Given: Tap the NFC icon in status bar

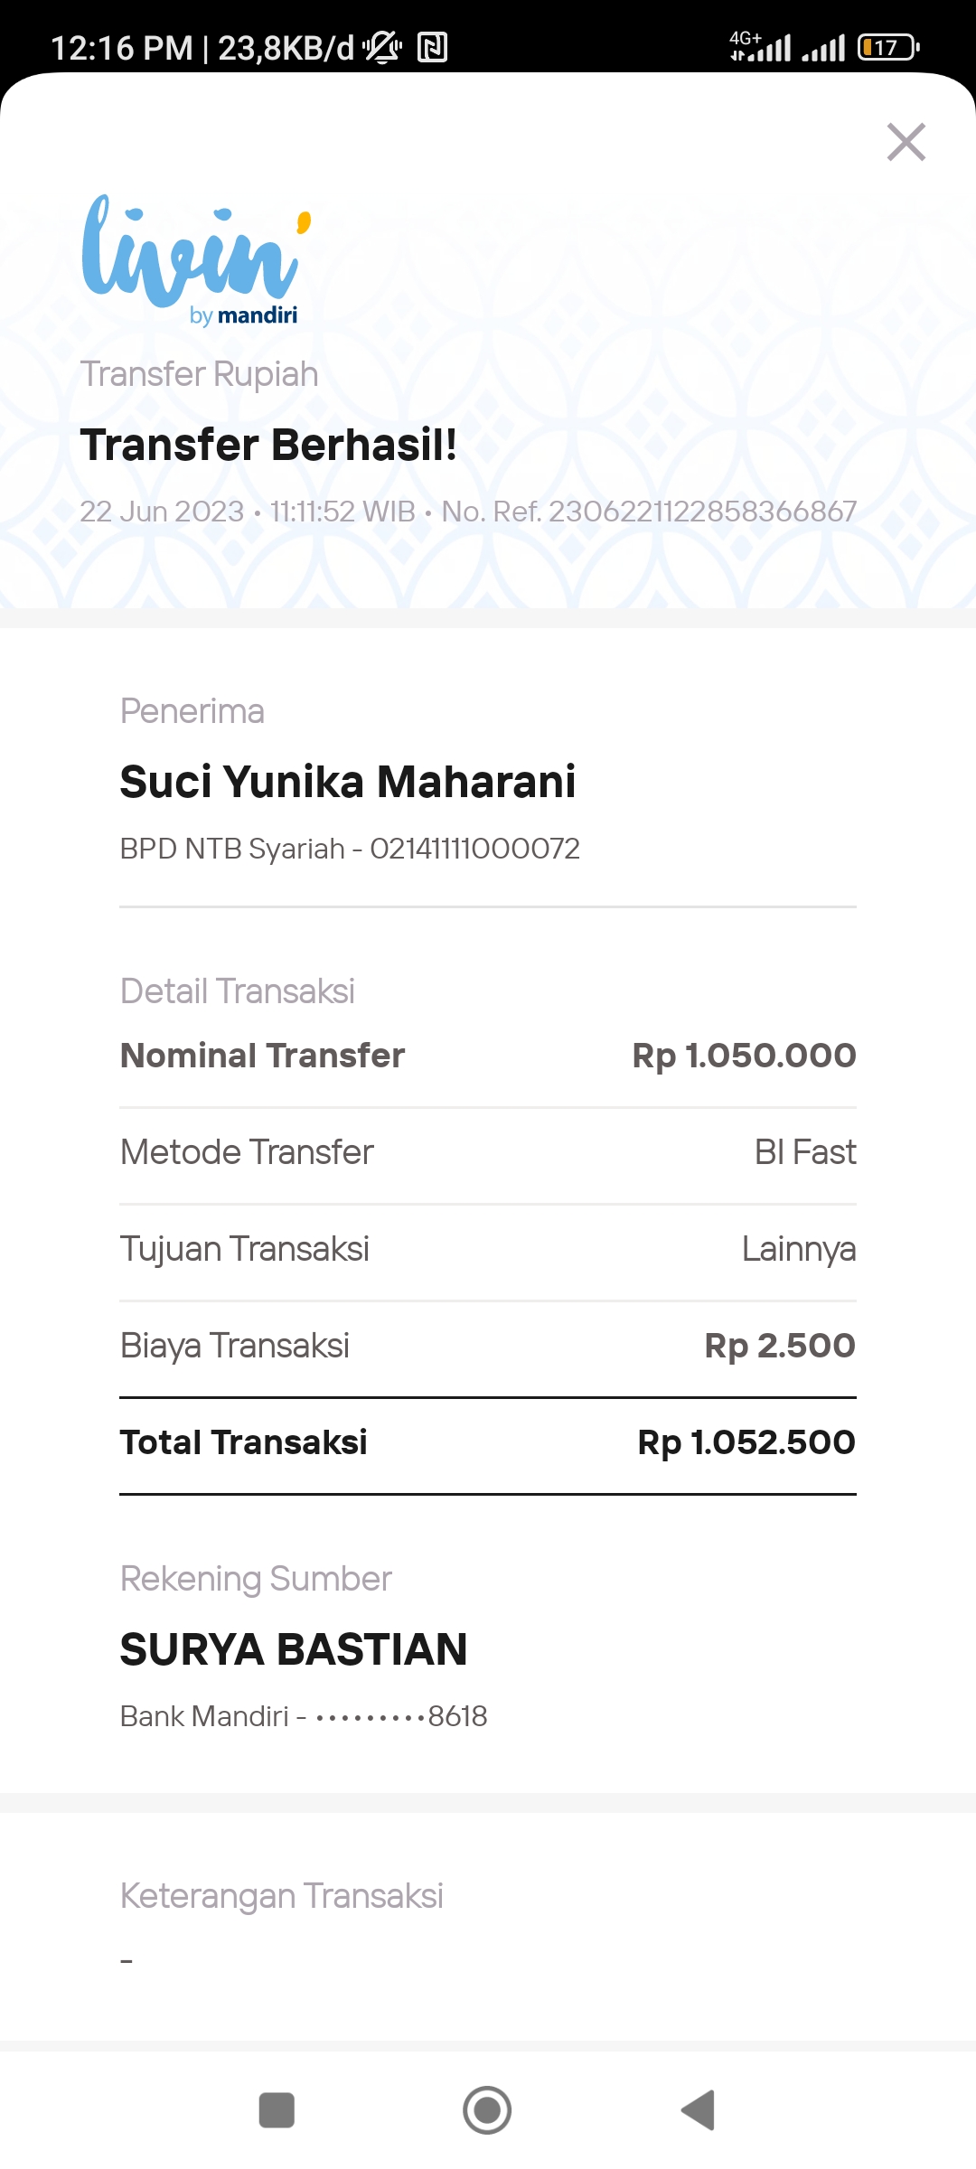Looking at the screenshot, I should tap(433, 47).
